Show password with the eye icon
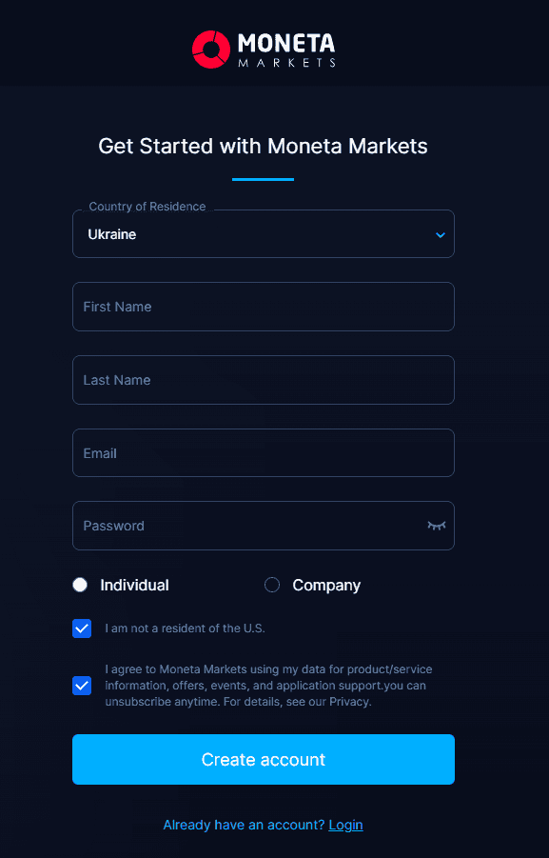The height and width of the screenshot is (858, 549). [x=437, y=526]
